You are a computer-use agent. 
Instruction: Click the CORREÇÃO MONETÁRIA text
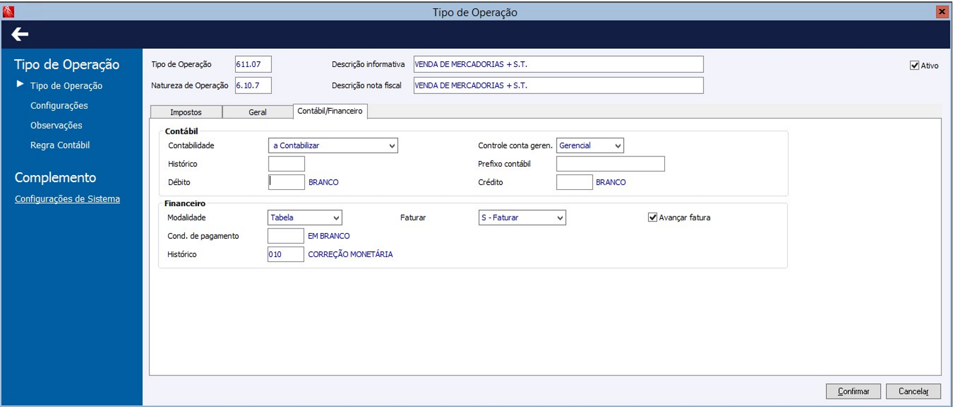[x=350, y=254]
